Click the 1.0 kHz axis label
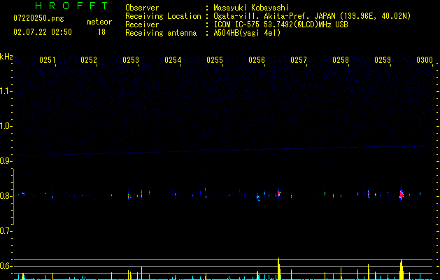The height and width of the screenshot is (280, 440). click(x=6, y=126)
